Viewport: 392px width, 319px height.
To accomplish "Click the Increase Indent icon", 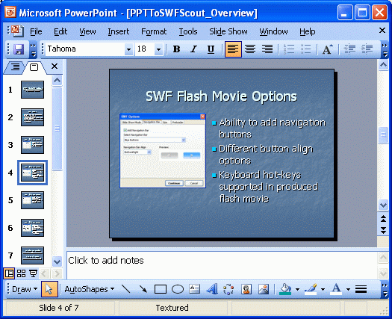I will 367,49.
